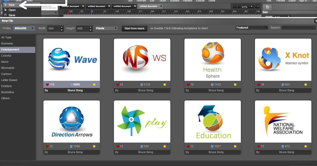Click star icon under National Welfare Association template

point(306,146)
